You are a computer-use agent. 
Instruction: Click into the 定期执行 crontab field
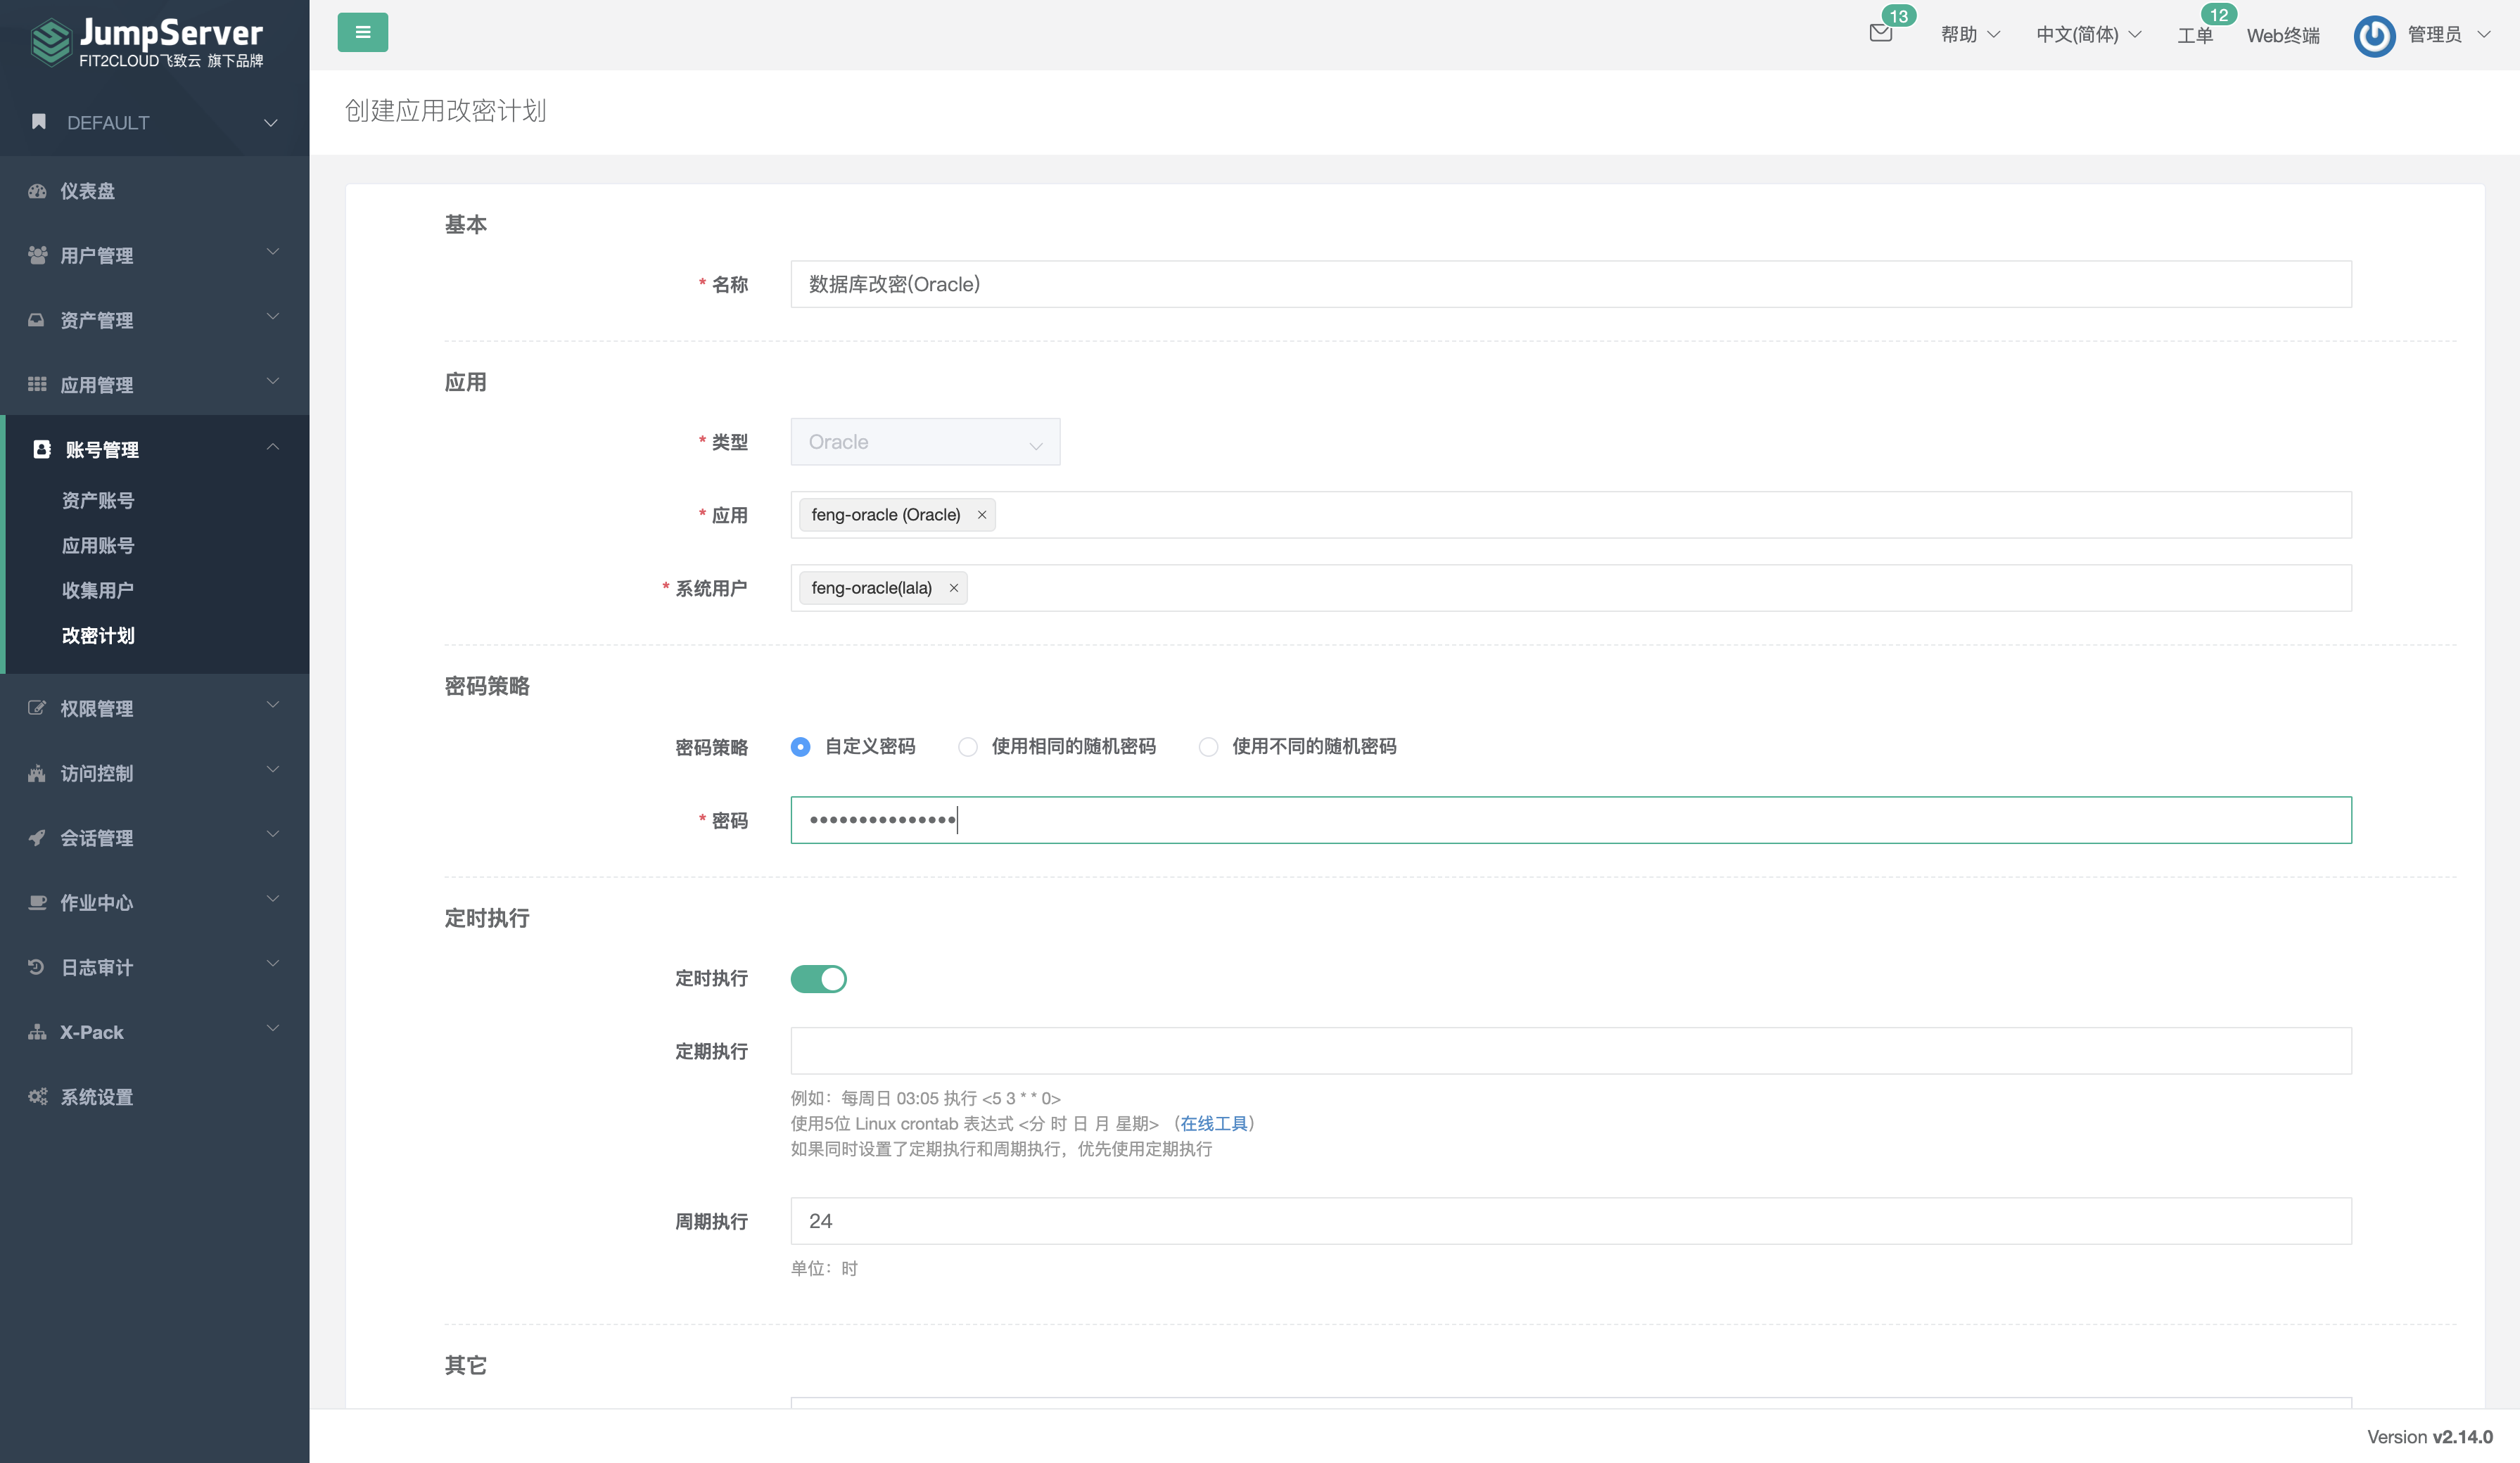[1571, 1051]
